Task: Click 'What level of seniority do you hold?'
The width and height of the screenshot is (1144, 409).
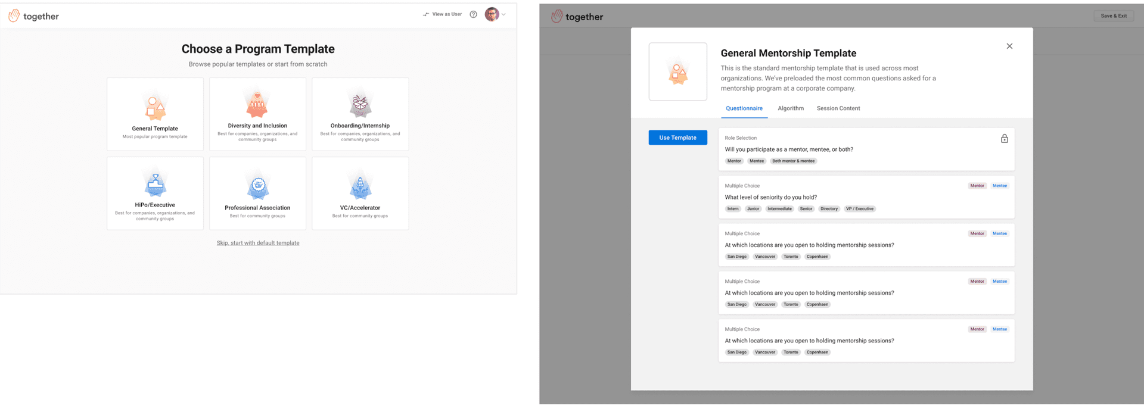Action: coord(770,197)
